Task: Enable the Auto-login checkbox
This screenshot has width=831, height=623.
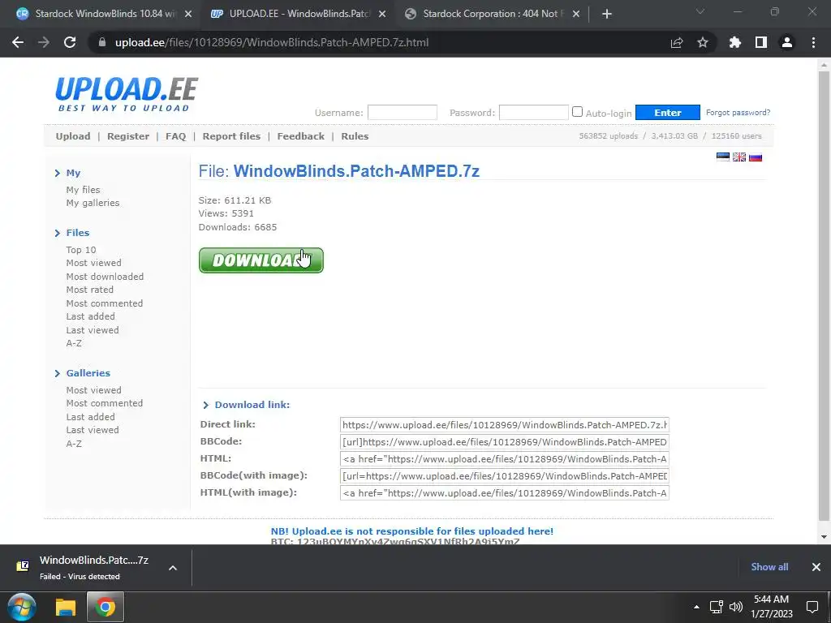Action: (x=577, y=112)
